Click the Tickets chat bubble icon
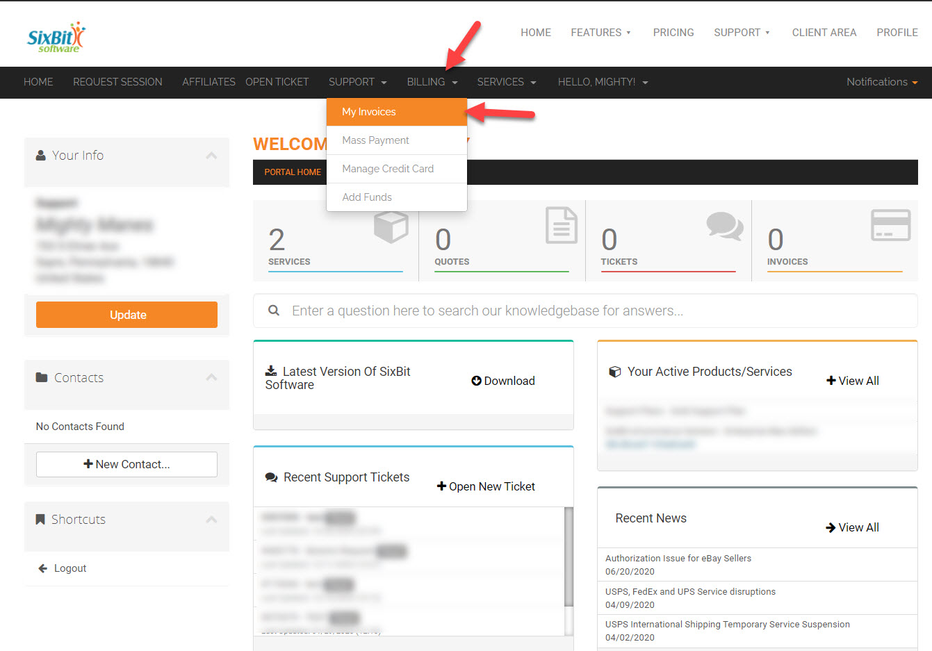The width and height of the screenshot is (932, 651). tap(725, 225)
